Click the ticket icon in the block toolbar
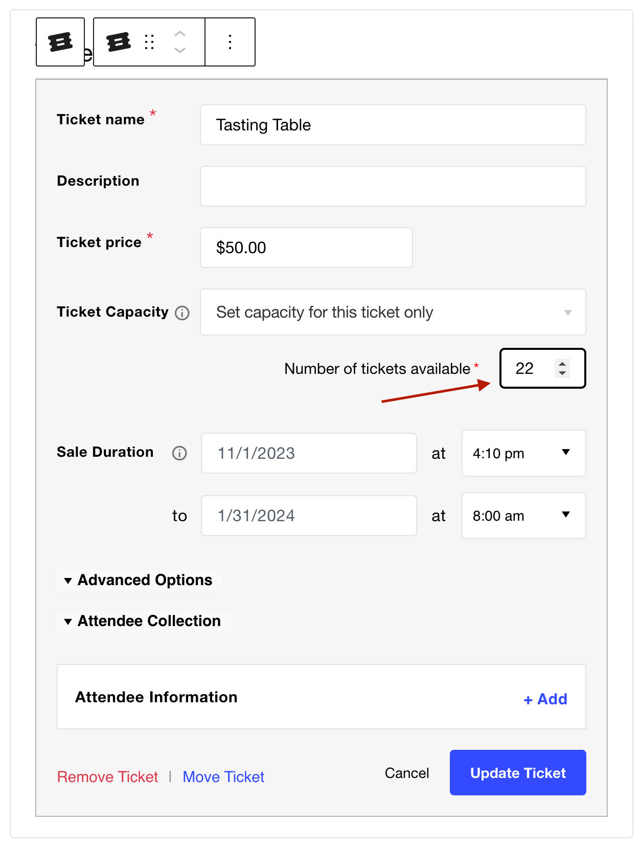The width and height of the screenshot is (640, 847). tap(118, 42)
